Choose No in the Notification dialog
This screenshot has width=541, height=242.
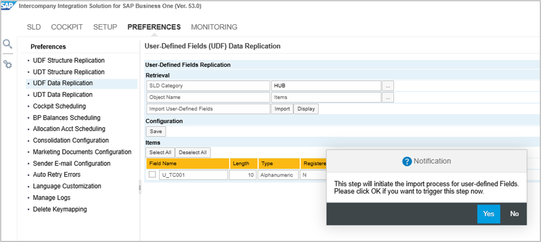coord(514,214)
